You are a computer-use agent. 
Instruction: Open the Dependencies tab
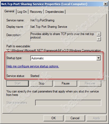pyautogui.click(x=54, y=12)
